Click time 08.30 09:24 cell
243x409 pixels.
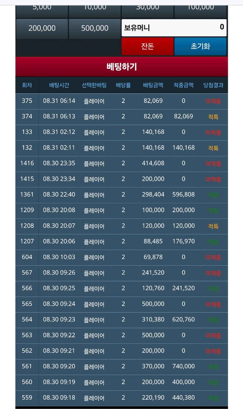coord(59,304)
